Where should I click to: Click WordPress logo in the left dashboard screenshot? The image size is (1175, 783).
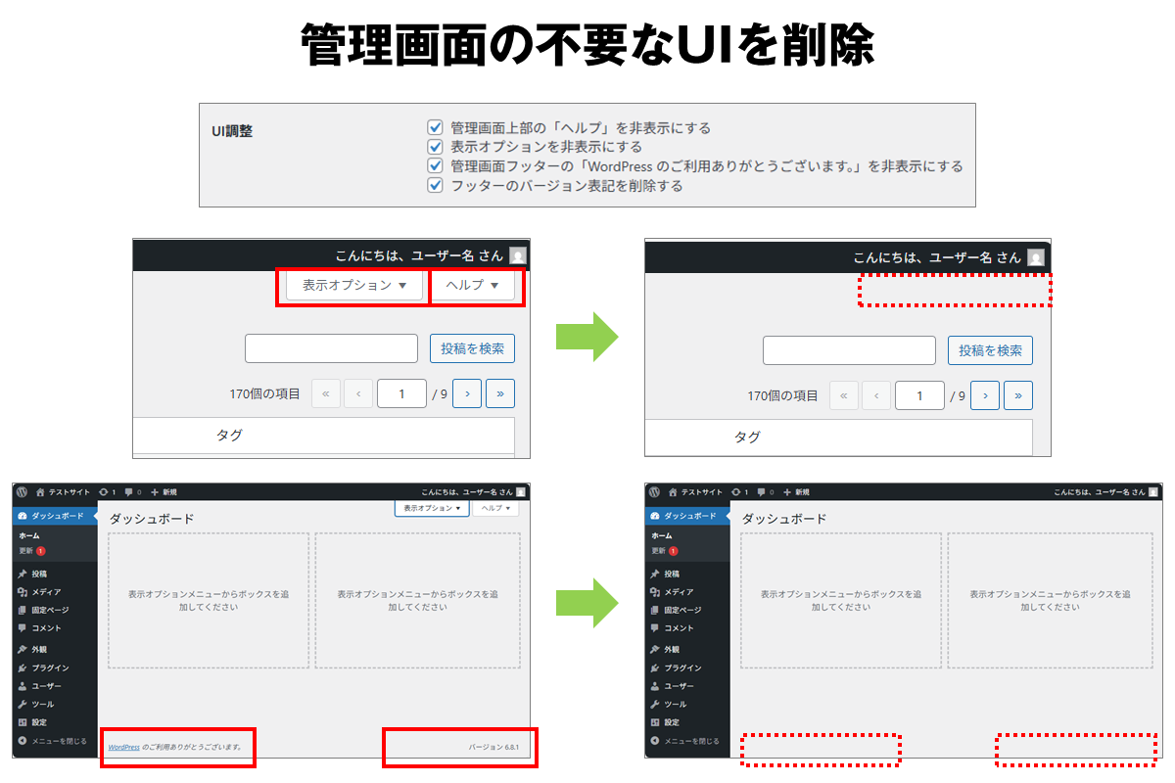(x=22, y=491)
